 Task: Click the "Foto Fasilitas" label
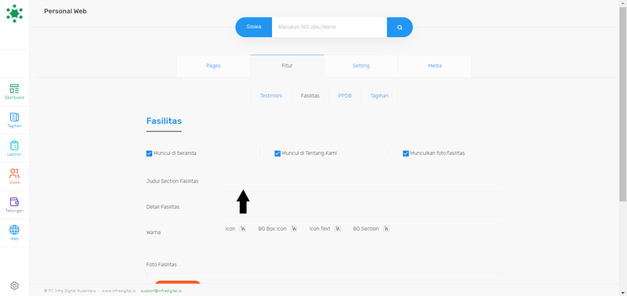[161, 265]
